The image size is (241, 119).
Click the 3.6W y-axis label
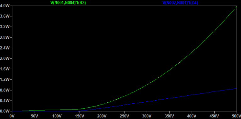tap(5, 16)
